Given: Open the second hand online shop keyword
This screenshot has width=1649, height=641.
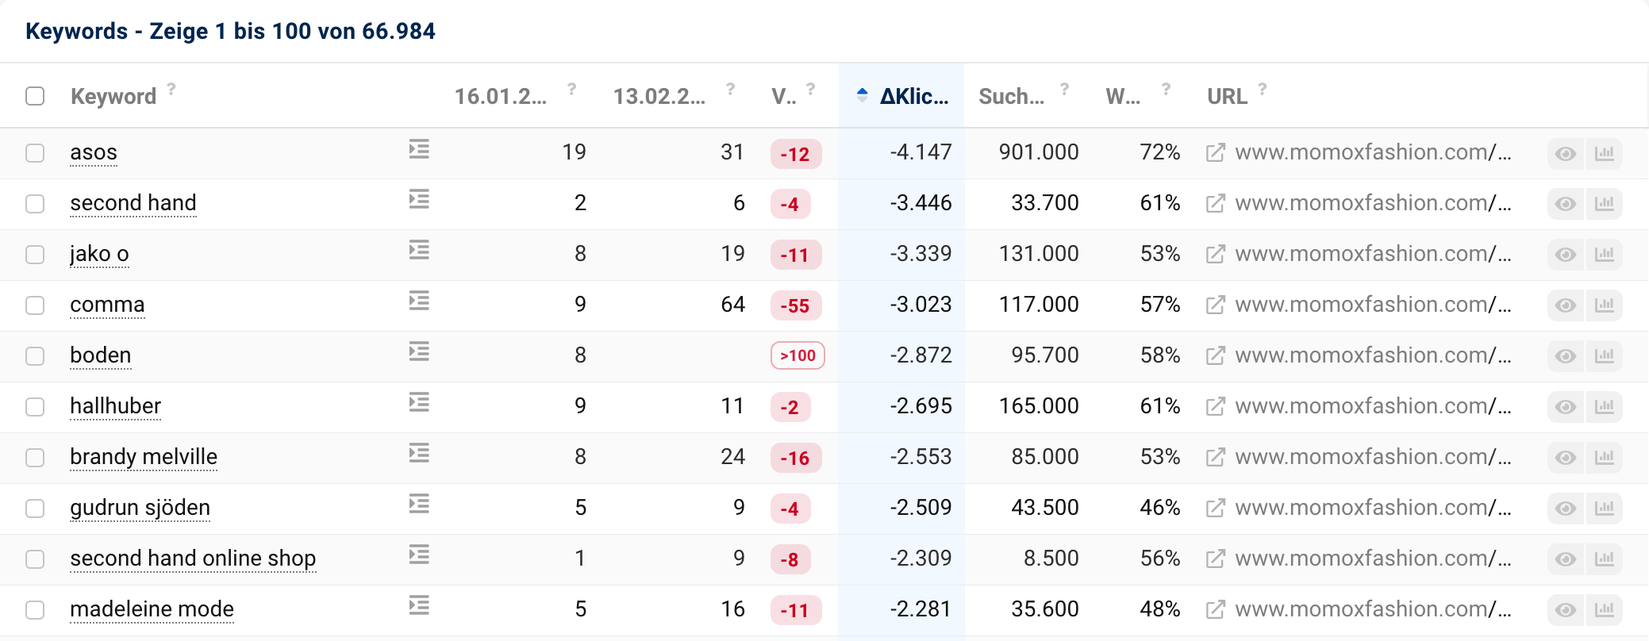Looking at the screenshot, I should click(x=193, y=558).
